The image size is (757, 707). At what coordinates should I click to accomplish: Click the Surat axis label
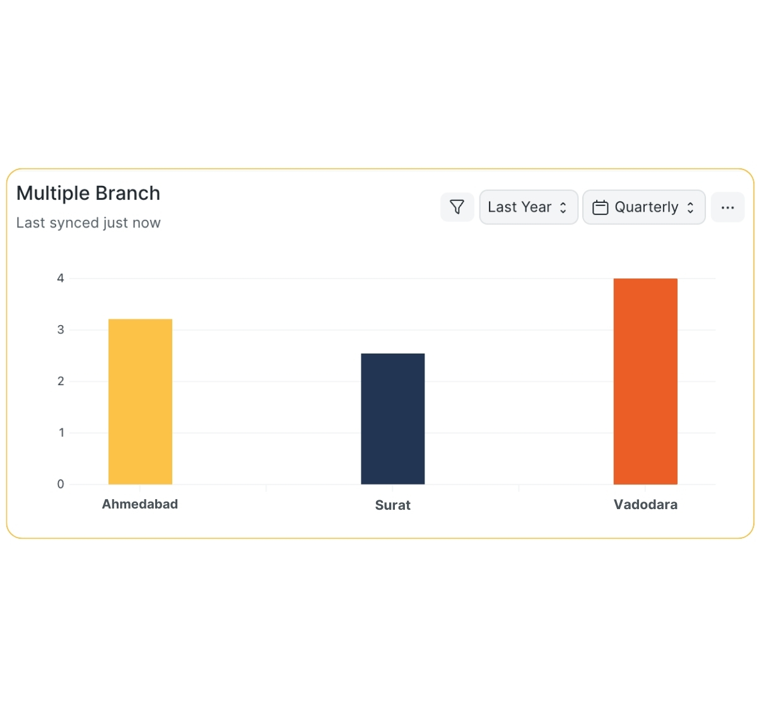pyautogui.click(x=392, y=505)
